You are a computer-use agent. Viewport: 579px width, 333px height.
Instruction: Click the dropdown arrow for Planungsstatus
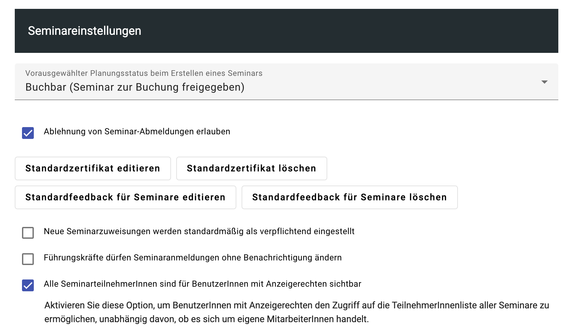(x=544, y=82)
